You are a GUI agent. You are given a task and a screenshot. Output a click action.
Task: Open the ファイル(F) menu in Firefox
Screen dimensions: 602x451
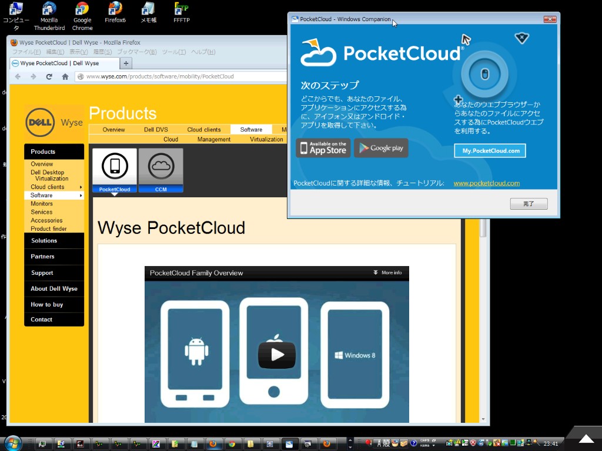26,52
